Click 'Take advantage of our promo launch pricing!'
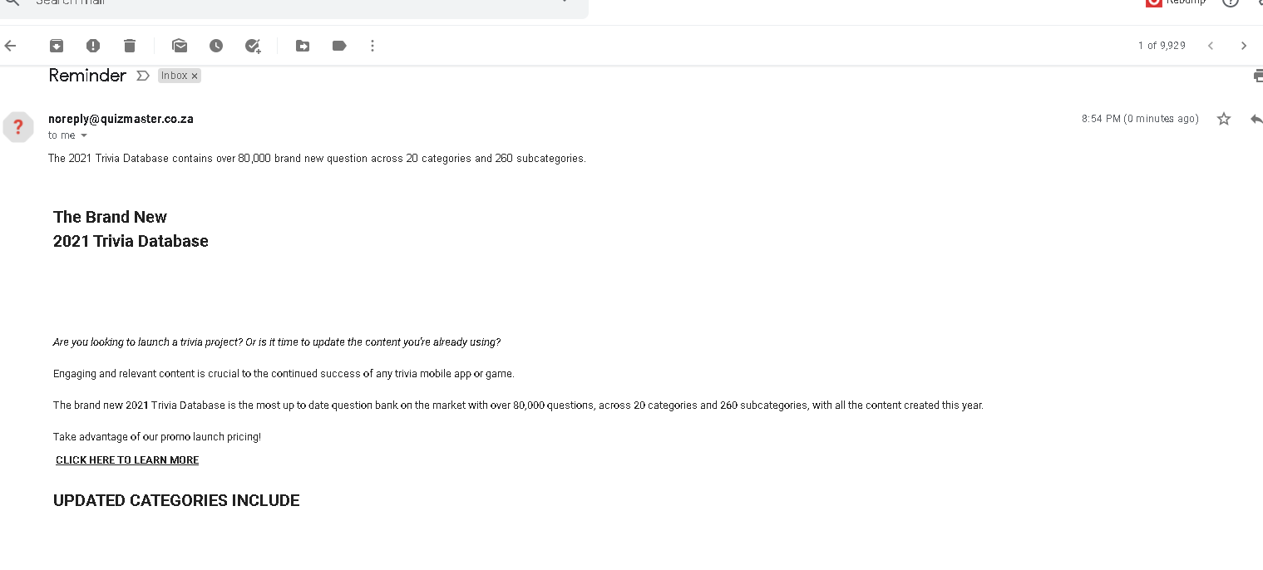The width and height of the screenshot is (1263, 570). pos(157,437)
